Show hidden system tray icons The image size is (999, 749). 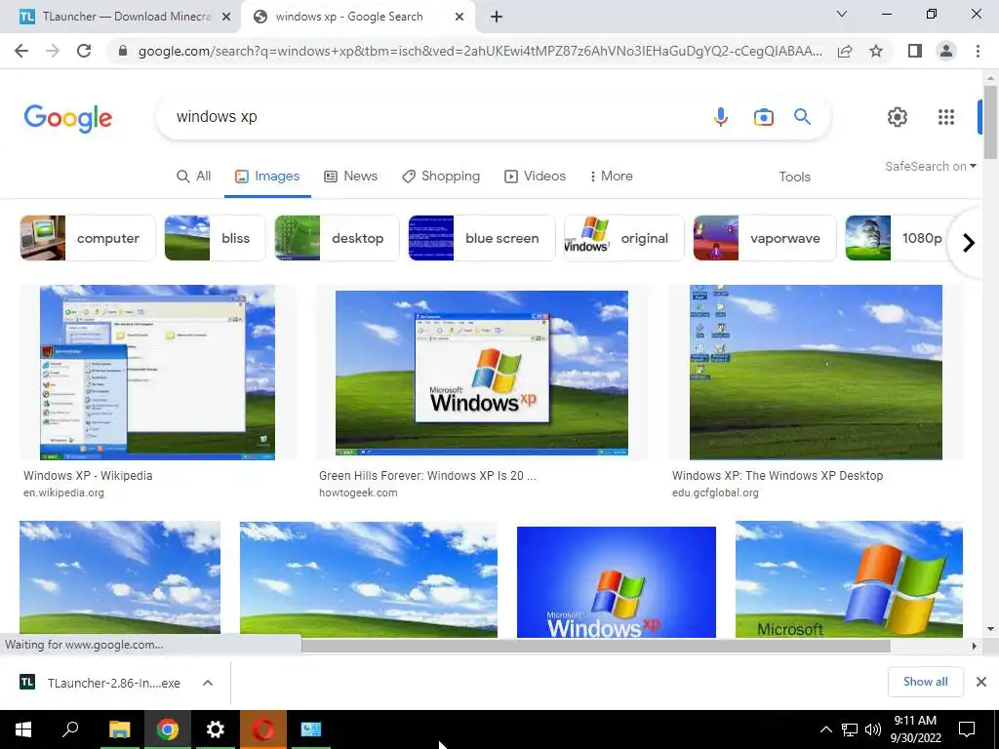pos(825,729)
